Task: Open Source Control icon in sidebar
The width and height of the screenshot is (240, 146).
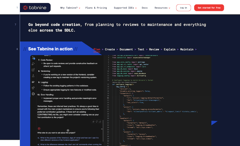Action: 33,58
